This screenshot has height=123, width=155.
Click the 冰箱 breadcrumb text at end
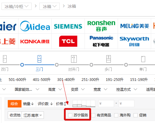[x=72, y=6]
